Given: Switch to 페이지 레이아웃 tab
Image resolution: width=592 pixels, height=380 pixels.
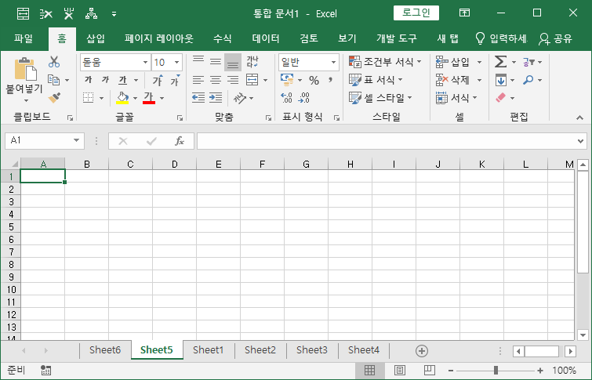Looking at the screenshot, I should point(159,38).
